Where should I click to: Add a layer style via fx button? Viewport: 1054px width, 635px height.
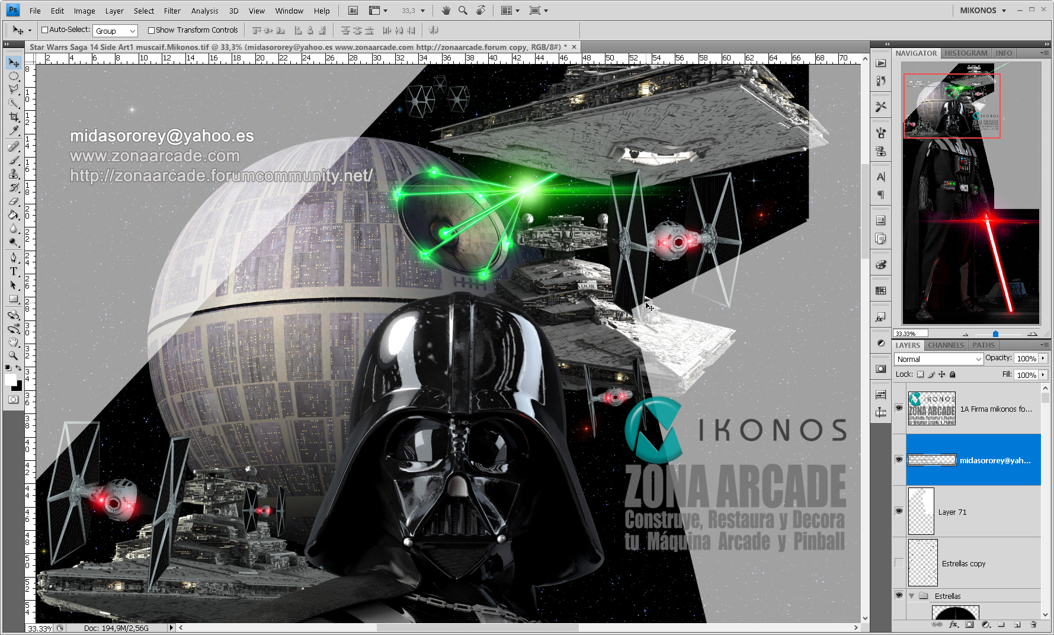pos(953,624)
